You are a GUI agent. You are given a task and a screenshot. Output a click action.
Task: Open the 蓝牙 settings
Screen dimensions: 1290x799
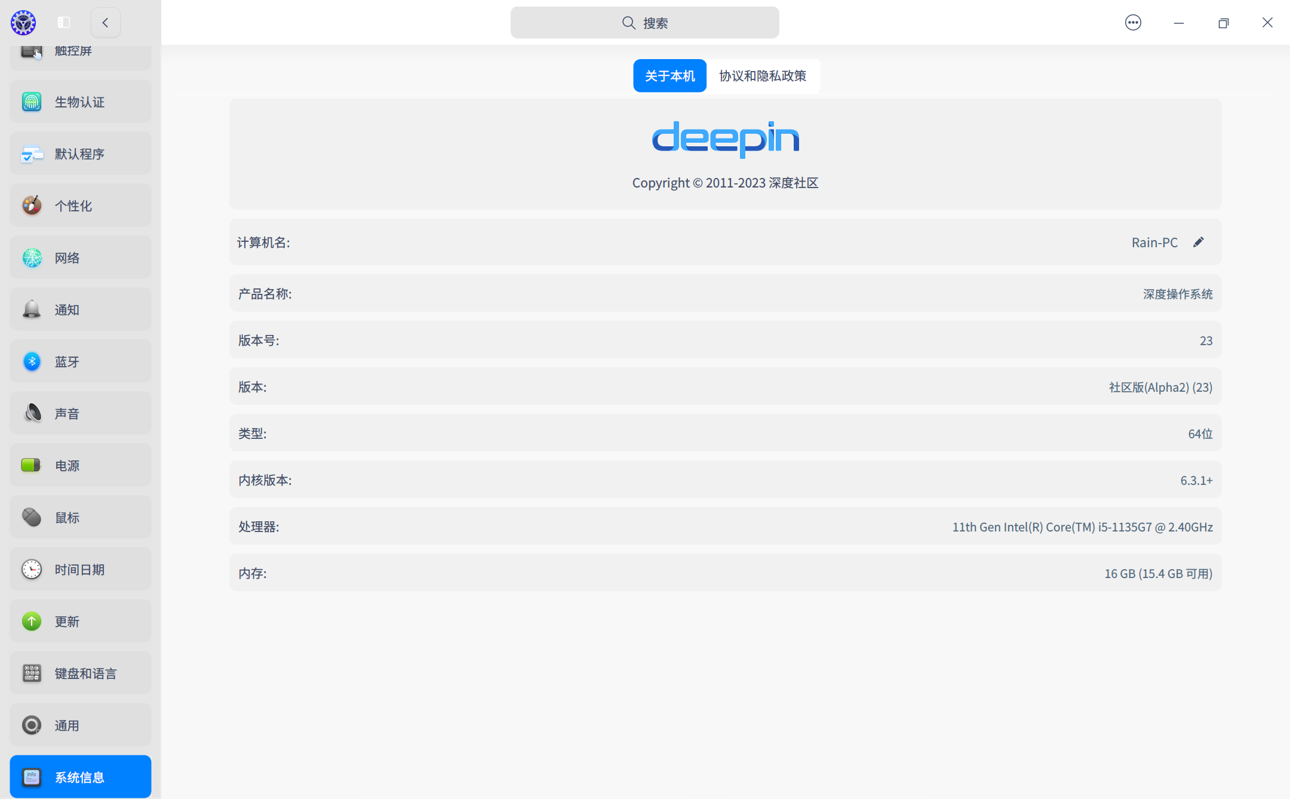(x=80, y=362)
